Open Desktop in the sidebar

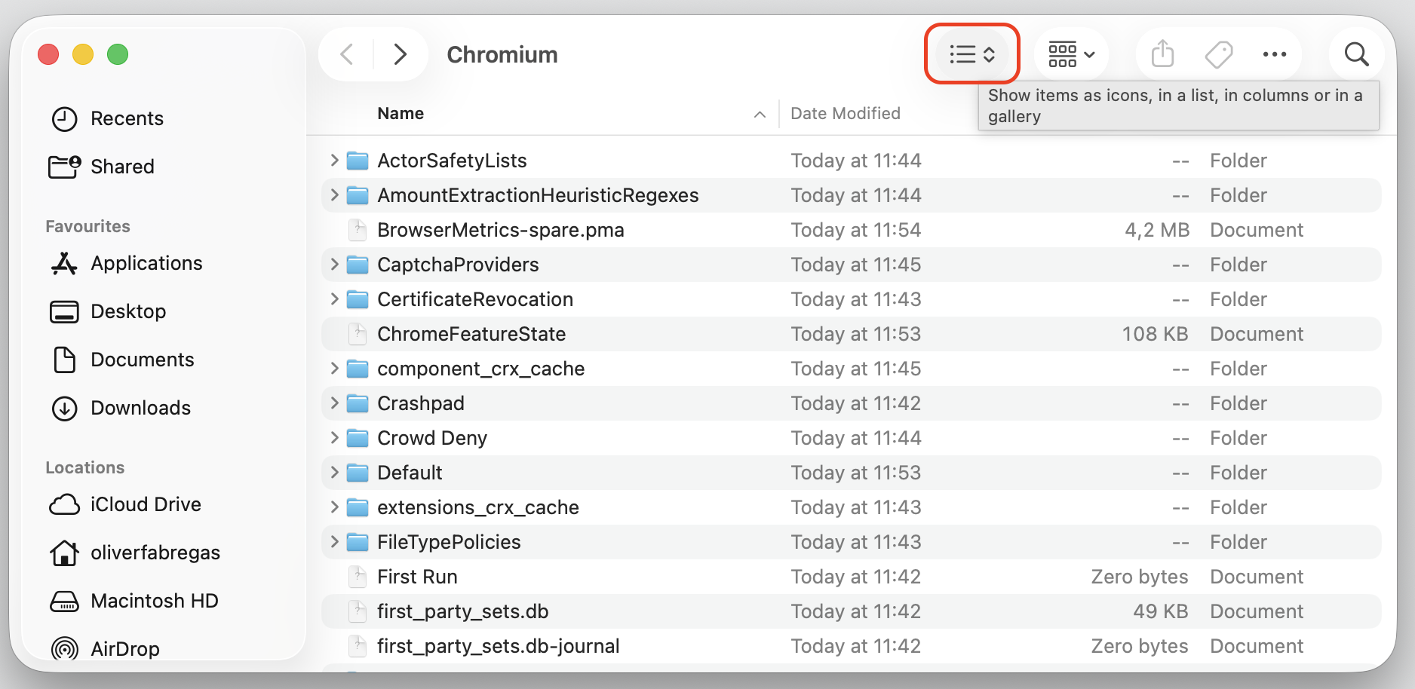107,311
